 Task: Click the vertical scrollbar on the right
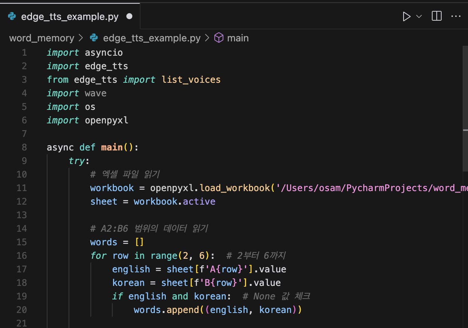[x=465, y=109]
